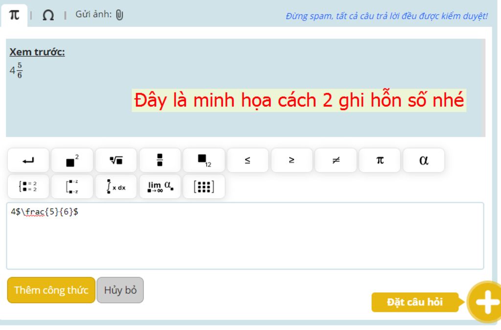501x330 pixels.
Task: Insert a matrix template
Action: (x=204, y=186)
